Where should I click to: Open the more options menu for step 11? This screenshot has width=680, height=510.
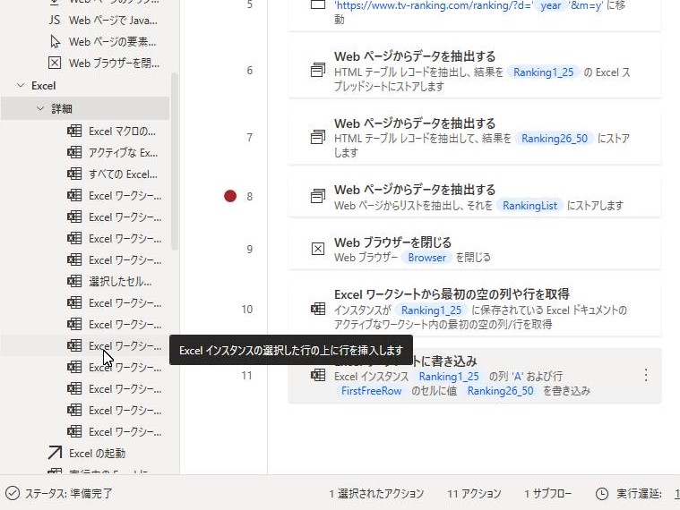click(646, 375)
